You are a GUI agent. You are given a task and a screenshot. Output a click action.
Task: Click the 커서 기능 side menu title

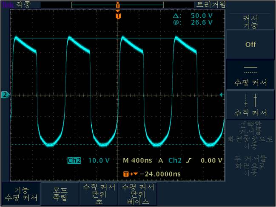tap(250, 22)
